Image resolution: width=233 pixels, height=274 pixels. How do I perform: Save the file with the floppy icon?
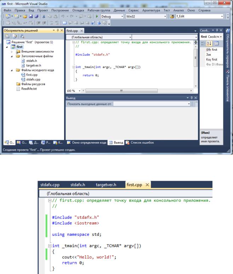tap(31, 16)
